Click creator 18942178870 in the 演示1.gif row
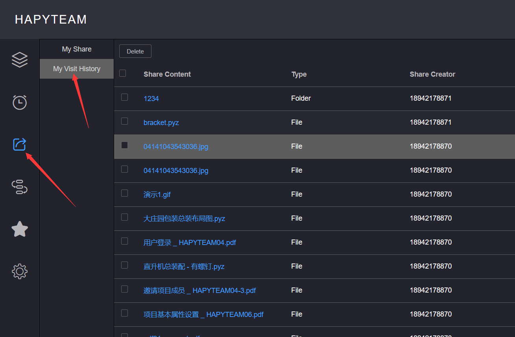This screenshot has height=337, width=515. coord(430,194)
